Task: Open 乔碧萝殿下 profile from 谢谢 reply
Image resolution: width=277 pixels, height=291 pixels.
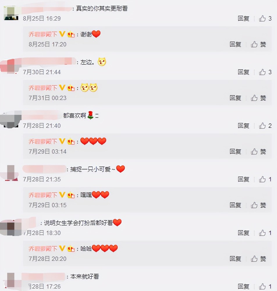Action: coord(43,34)
